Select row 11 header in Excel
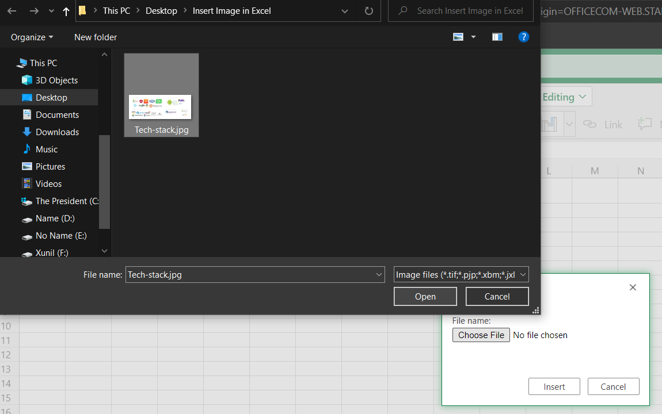The width and height of the screenshot is (662, 414). (x=6, y=340)
